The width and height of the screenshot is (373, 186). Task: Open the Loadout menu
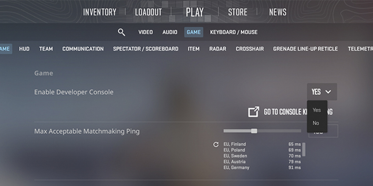[148, 12]
